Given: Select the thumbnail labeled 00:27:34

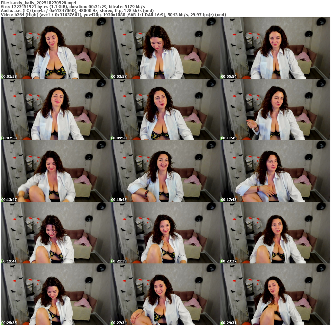Looking at the screenshot, I should [x=165, y=294].
